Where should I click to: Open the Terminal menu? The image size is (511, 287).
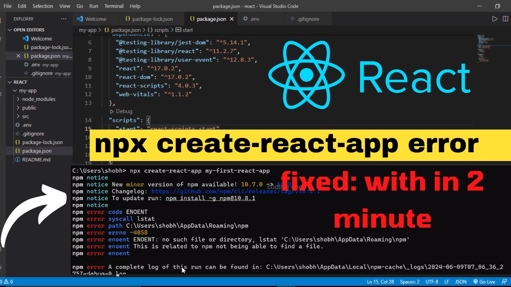coord(114,6)
